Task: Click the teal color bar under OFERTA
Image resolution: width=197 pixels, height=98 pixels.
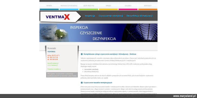Action: point(49,9)
